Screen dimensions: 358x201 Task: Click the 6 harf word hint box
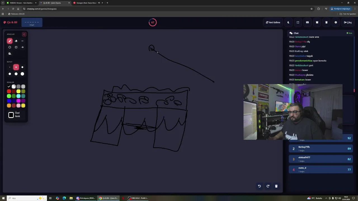pos(32,23)
